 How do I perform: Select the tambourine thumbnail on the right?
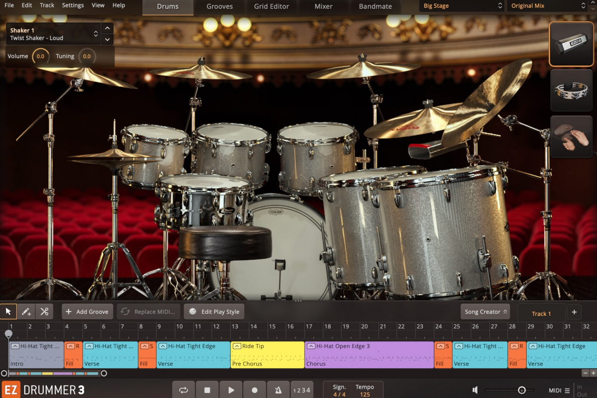[571, 90]
